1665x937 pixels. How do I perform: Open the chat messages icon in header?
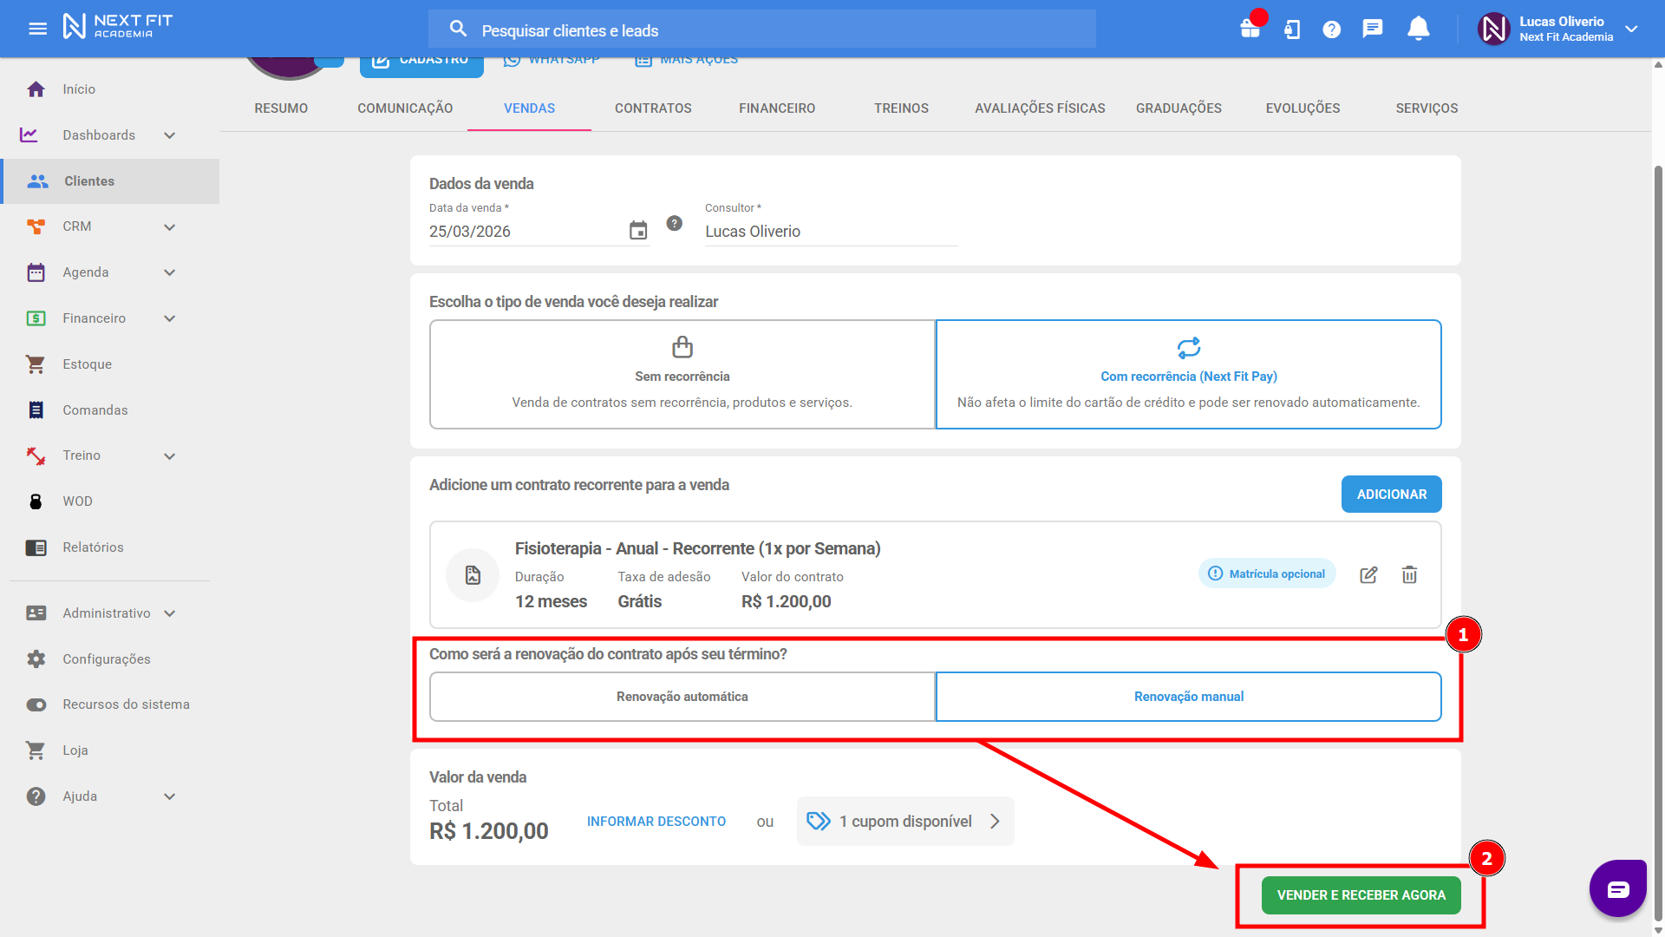1372,29
